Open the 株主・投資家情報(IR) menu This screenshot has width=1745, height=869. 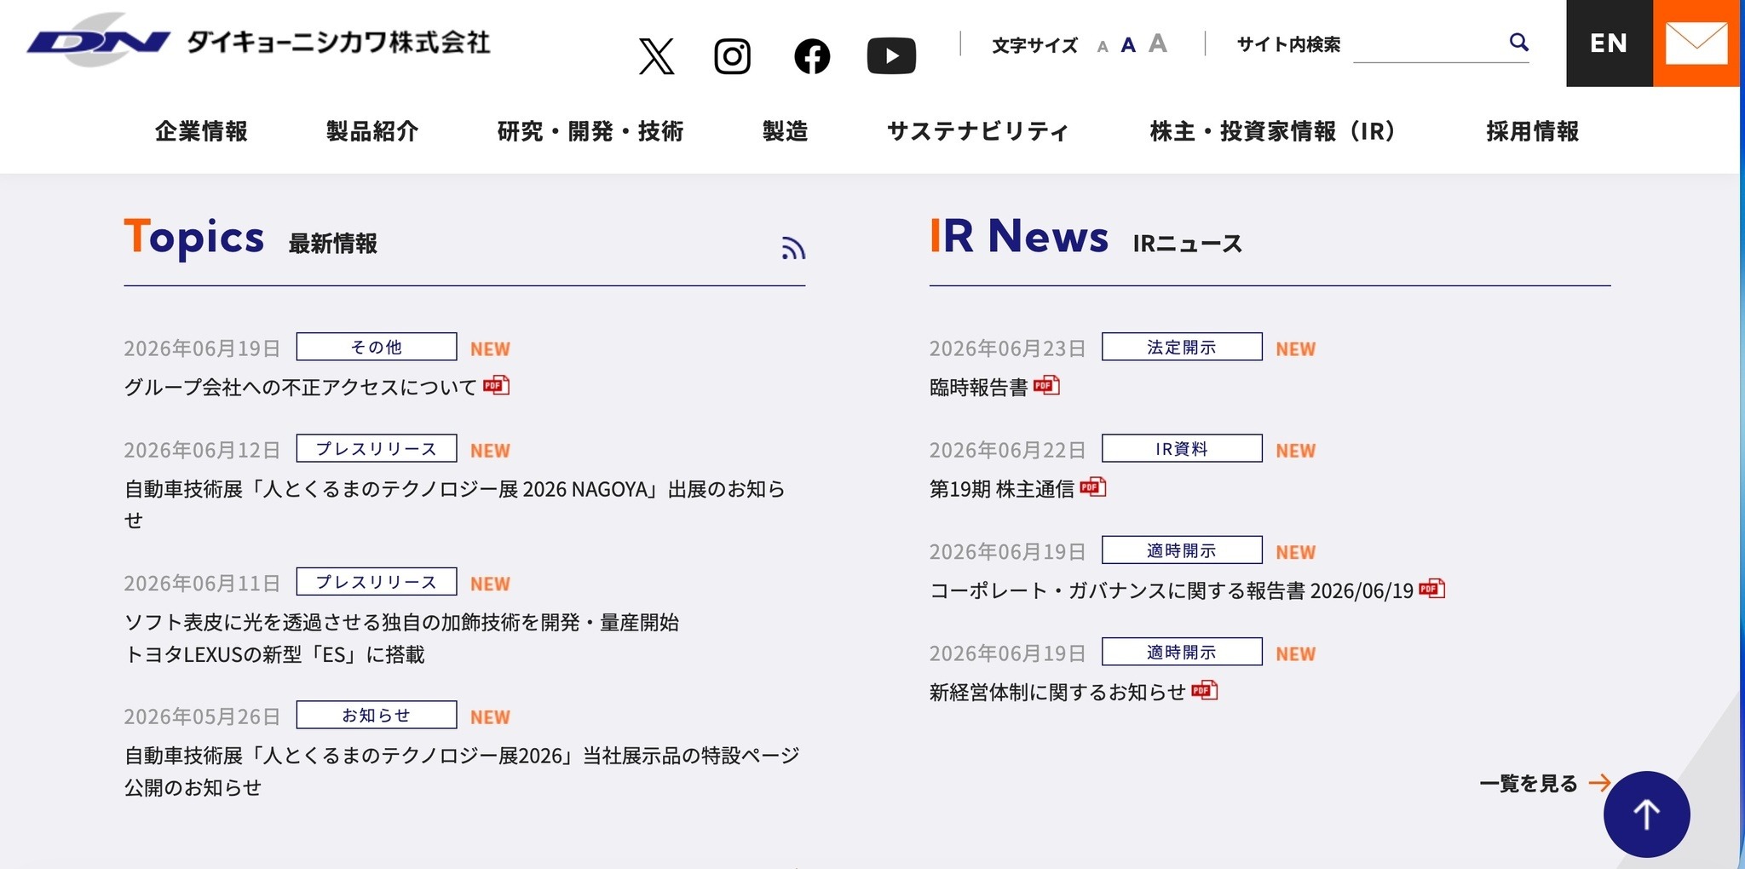[x=1274, y=131]
